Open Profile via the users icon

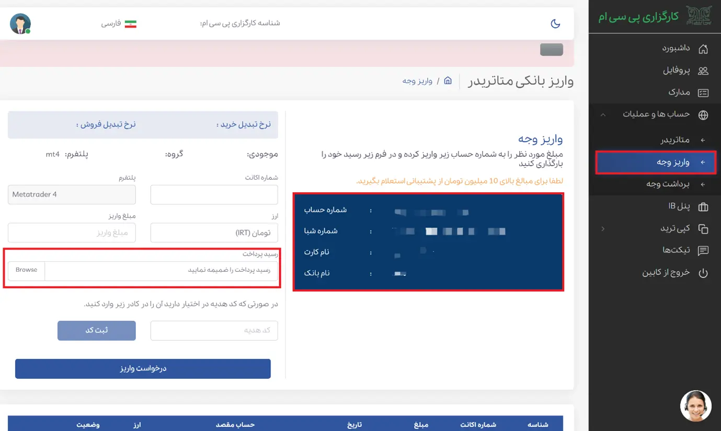pyautogui.click(x=703, y=71)
